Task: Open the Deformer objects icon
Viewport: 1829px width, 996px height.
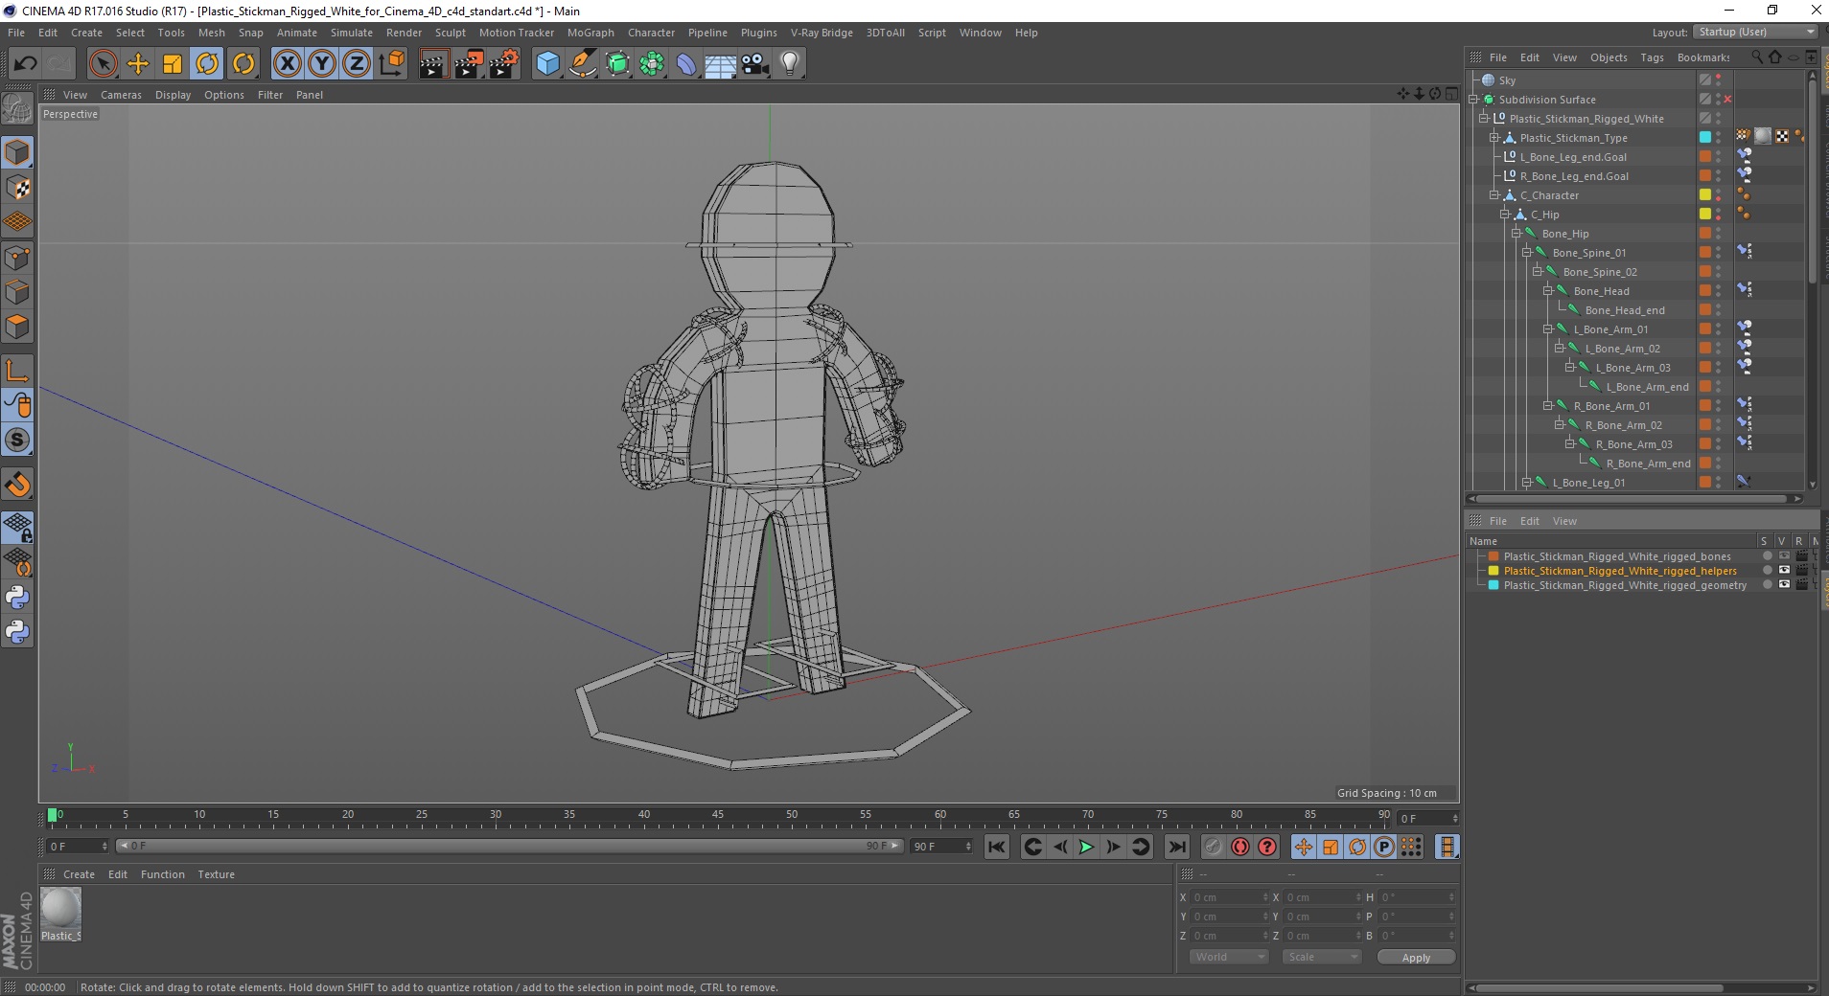Action: tap(686, 64)
